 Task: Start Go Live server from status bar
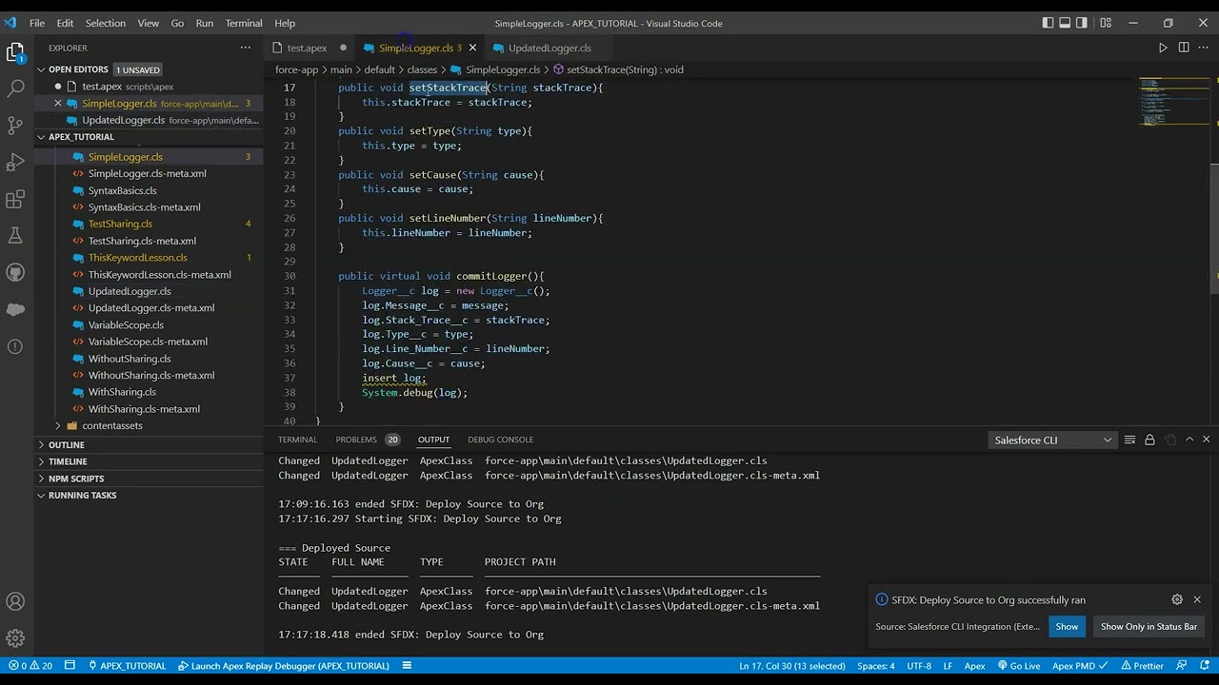click(1017, 666)
